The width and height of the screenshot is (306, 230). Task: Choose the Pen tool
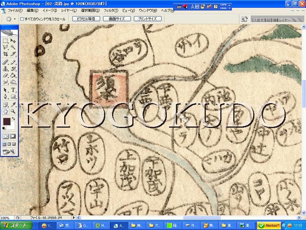[x=5, y=96]
